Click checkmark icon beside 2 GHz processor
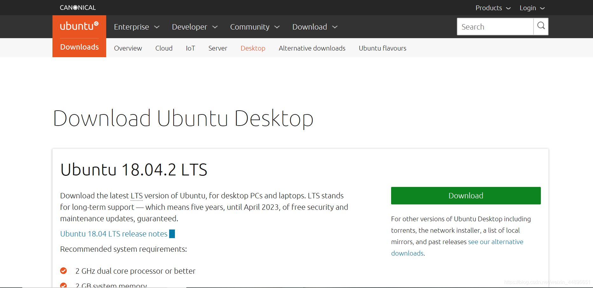 pyautogui.click(x=64, y=271)
